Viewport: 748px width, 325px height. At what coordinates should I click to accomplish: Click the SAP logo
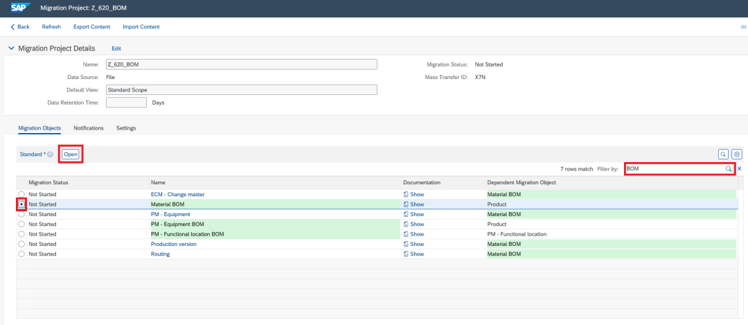[x=21, y=8]
